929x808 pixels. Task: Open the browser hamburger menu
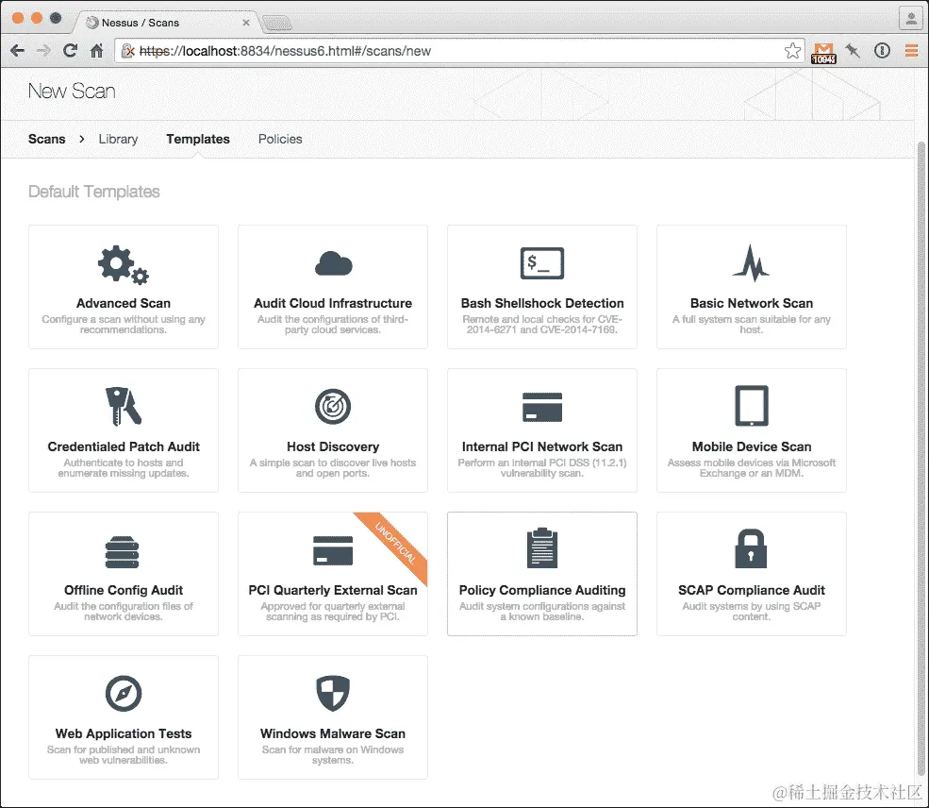click(911, 51)
